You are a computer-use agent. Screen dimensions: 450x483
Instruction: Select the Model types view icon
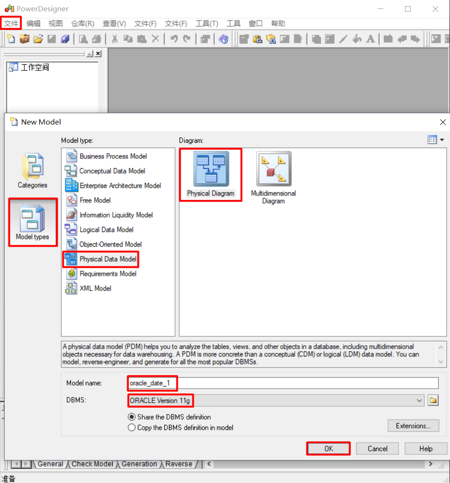point(32,222)
